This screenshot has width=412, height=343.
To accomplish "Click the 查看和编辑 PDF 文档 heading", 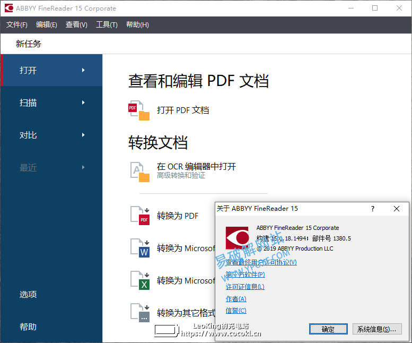I will (x=199, y=81).
